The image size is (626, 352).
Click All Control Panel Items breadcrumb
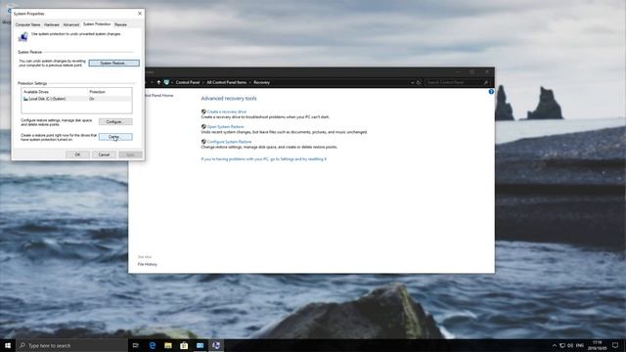click(x=226, y=82)
